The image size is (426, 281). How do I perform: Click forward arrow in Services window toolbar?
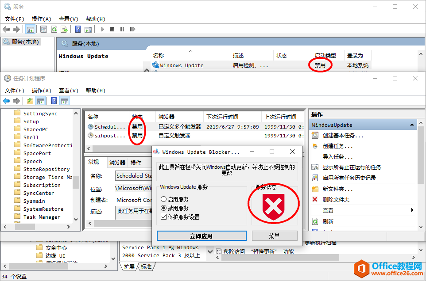click(x=16, y=29)
